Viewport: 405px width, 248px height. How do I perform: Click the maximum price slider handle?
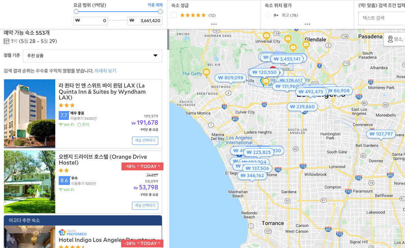tap(160, 12)
